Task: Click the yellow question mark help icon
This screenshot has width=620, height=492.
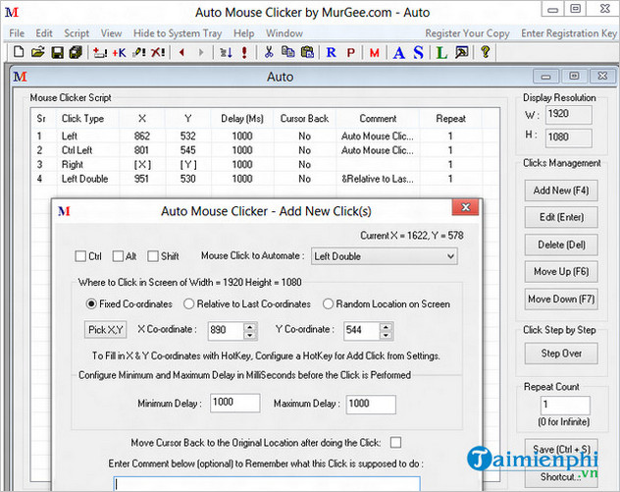Action: (486, 52)
